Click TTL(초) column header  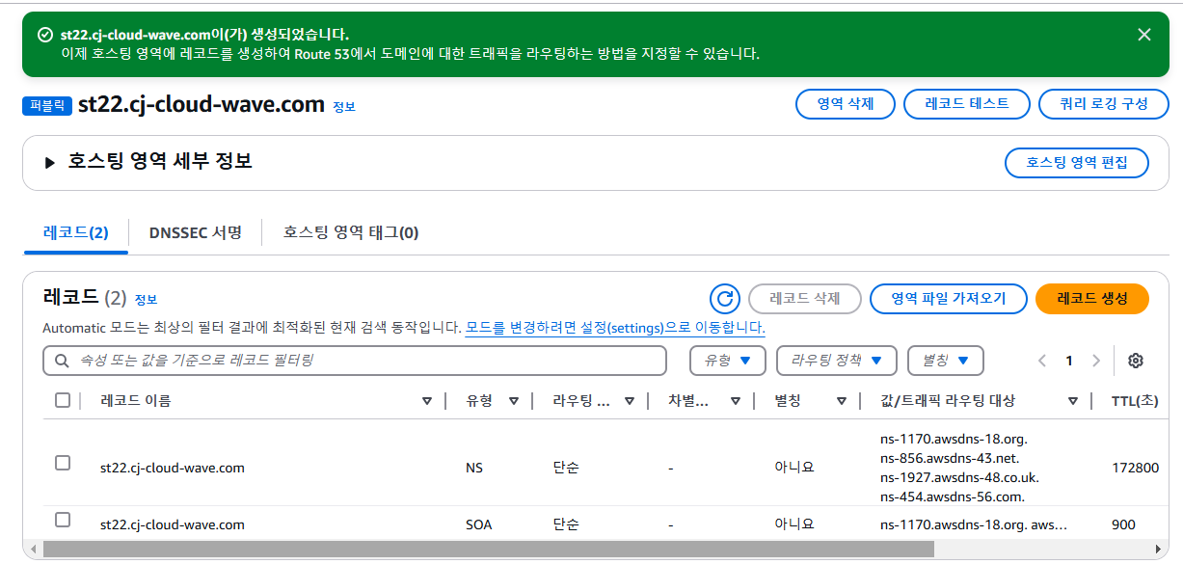pos(1135,401)
